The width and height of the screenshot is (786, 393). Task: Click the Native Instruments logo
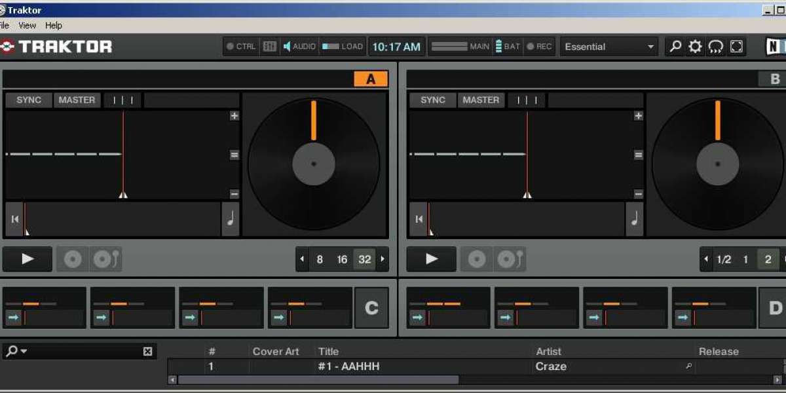pyautogui.click(x=776, y=47)
